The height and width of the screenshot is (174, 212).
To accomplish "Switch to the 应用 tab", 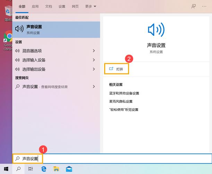I will click(35, 6).
